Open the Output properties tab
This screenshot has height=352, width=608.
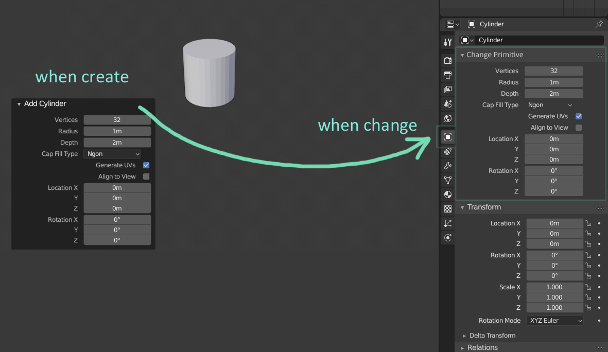click(448, 75)
